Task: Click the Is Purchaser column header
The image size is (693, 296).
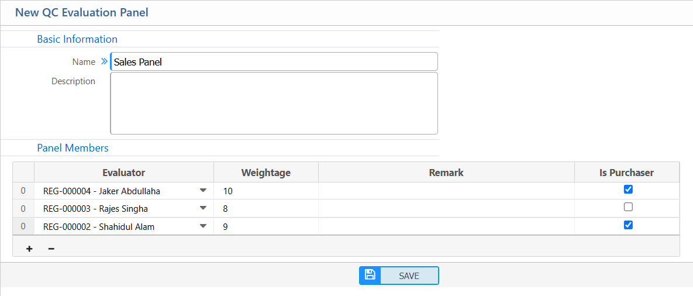Action: coord(627,173)
